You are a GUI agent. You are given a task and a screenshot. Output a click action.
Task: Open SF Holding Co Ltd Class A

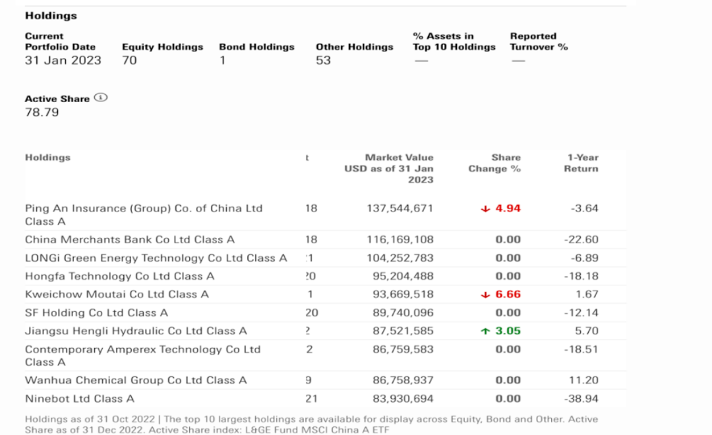pos(96,313)
